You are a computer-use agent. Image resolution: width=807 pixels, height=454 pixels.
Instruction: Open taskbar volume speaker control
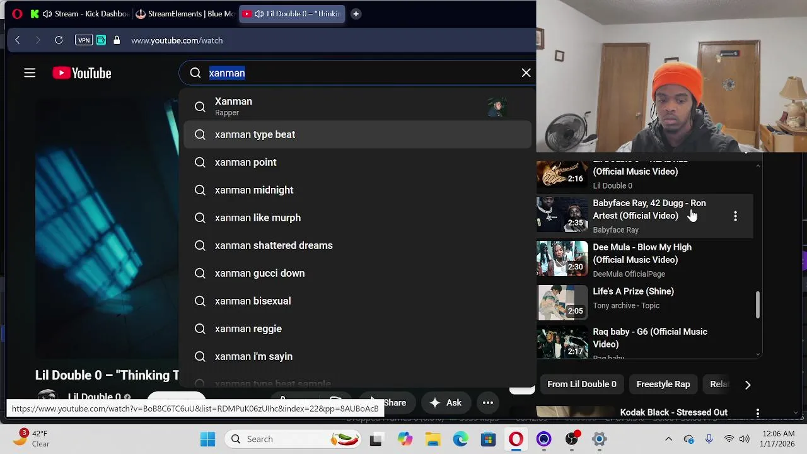744,439
